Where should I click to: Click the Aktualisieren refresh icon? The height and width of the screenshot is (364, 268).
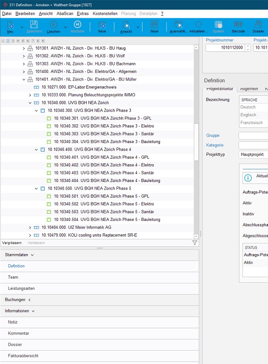coord(198,25)
